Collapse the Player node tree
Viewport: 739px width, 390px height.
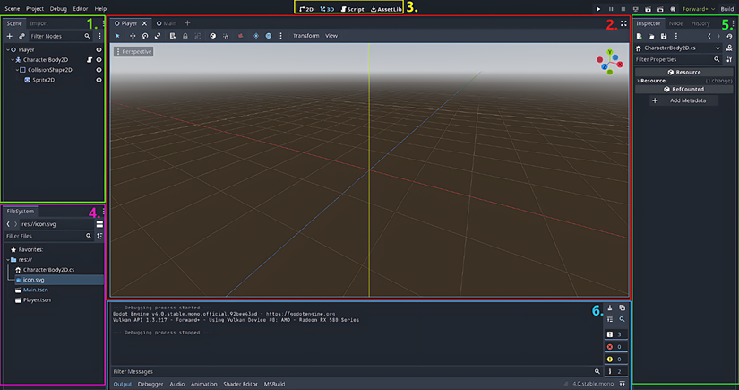(8, 49)
